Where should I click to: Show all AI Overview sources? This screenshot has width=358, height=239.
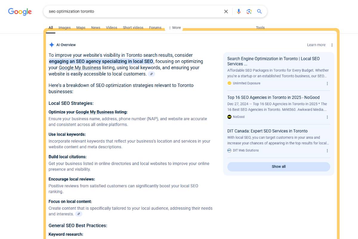278,166
